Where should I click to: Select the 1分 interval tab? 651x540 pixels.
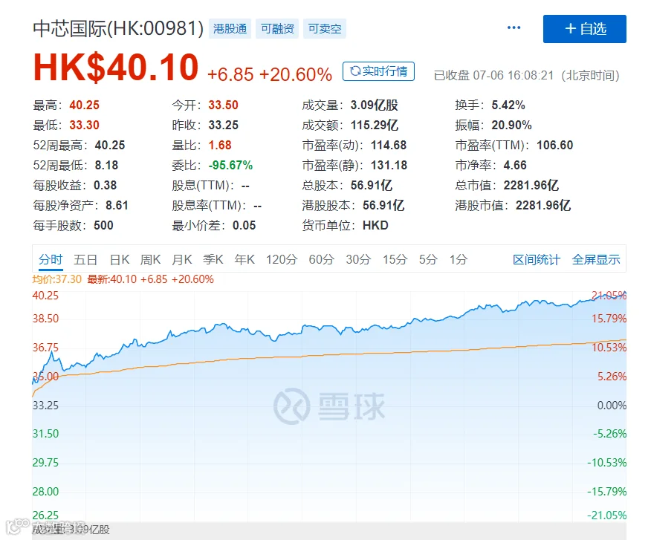459,260
